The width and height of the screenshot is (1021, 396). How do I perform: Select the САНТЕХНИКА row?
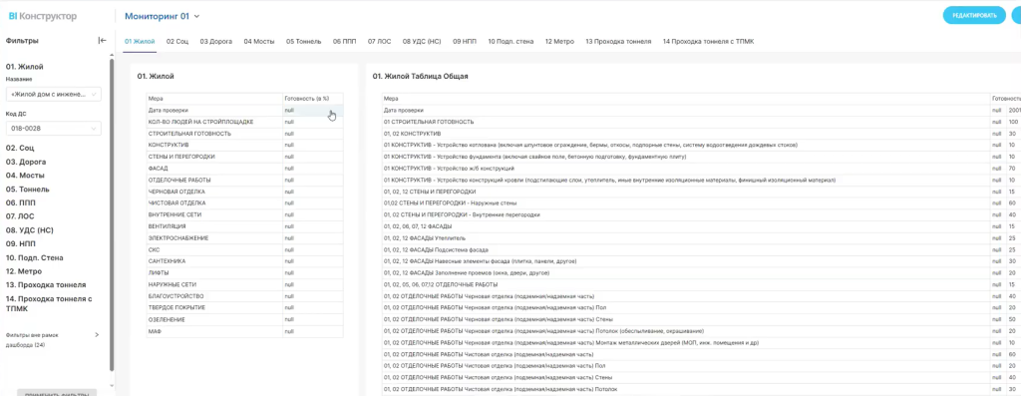(244, 261)
